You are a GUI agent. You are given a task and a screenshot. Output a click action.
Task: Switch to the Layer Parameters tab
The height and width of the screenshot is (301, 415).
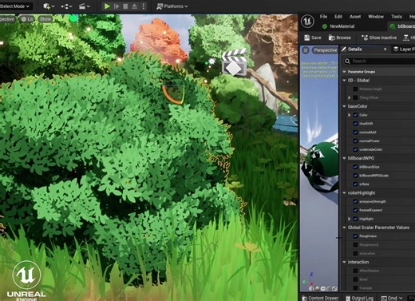[404, 50]
